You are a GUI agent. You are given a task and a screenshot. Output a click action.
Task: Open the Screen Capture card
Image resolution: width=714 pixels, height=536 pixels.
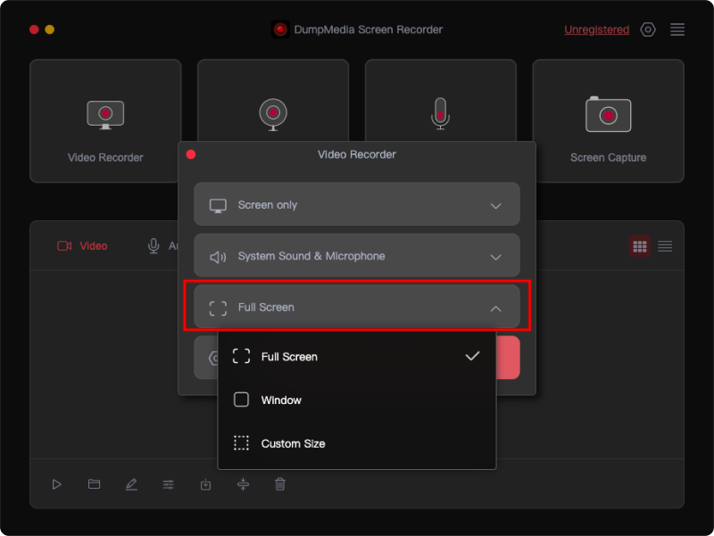tap(608, 120)
